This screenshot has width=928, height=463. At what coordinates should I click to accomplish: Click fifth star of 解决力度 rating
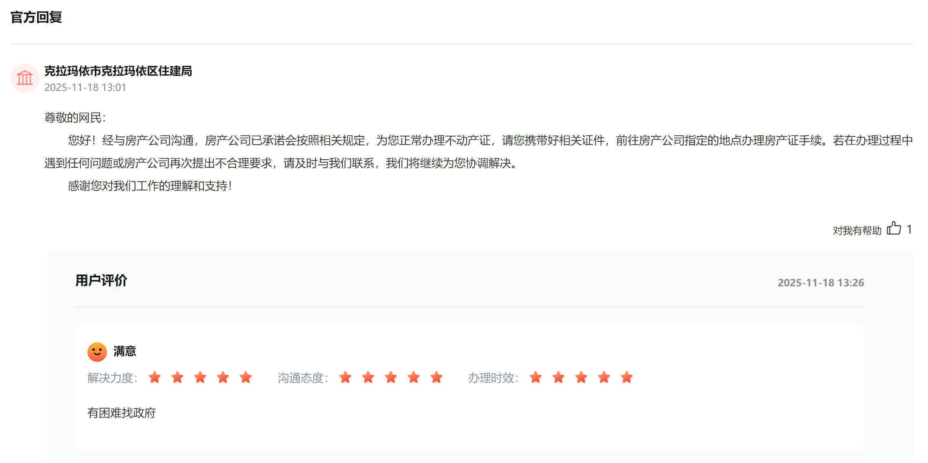coord(246,377)
